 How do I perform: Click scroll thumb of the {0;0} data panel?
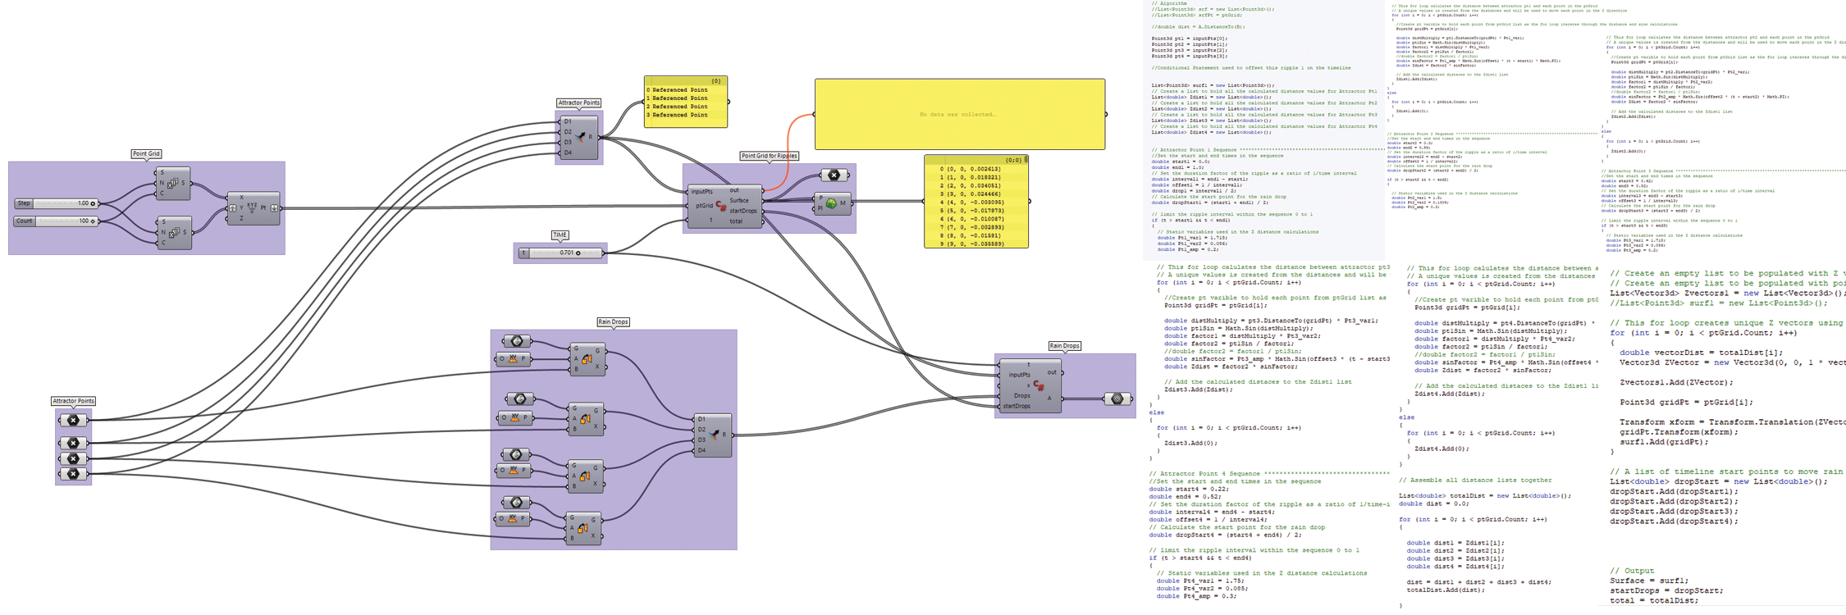pos(1026,160)
